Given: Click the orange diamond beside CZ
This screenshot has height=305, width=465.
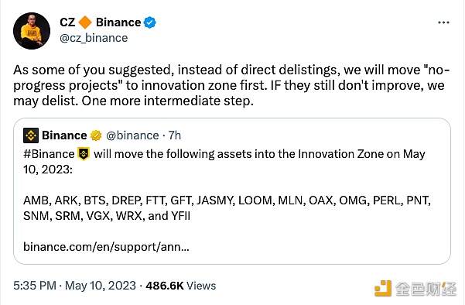Looking at the screenshot, I should pos(85,22).
